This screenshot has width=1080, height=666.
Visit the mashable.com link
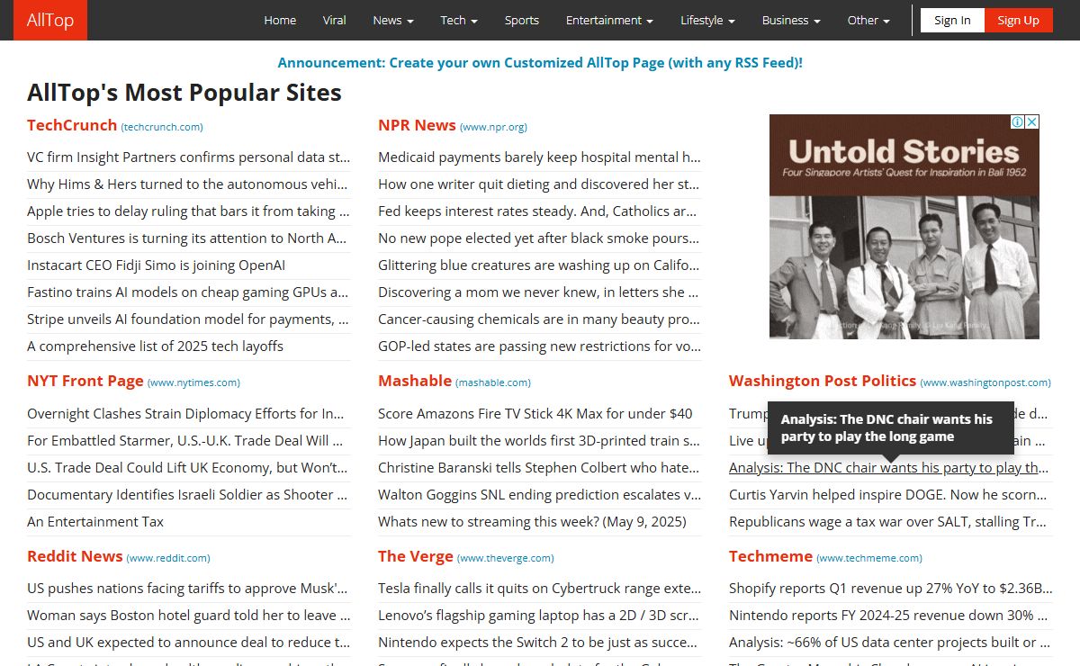493,382
